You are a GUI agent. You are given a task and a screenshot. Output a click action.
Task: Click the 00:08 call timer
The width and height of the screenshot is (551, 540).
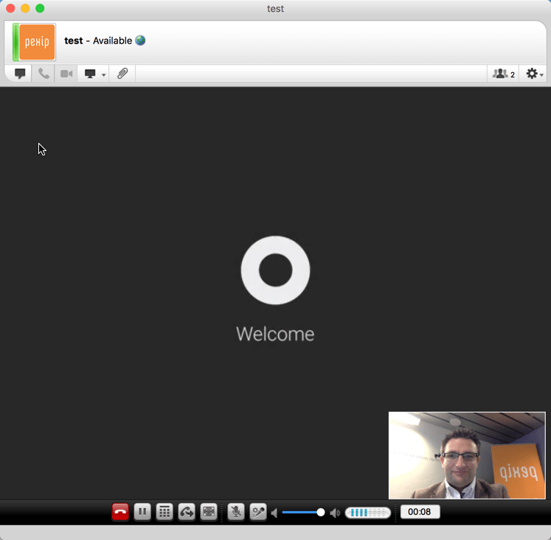coord(420,512)
